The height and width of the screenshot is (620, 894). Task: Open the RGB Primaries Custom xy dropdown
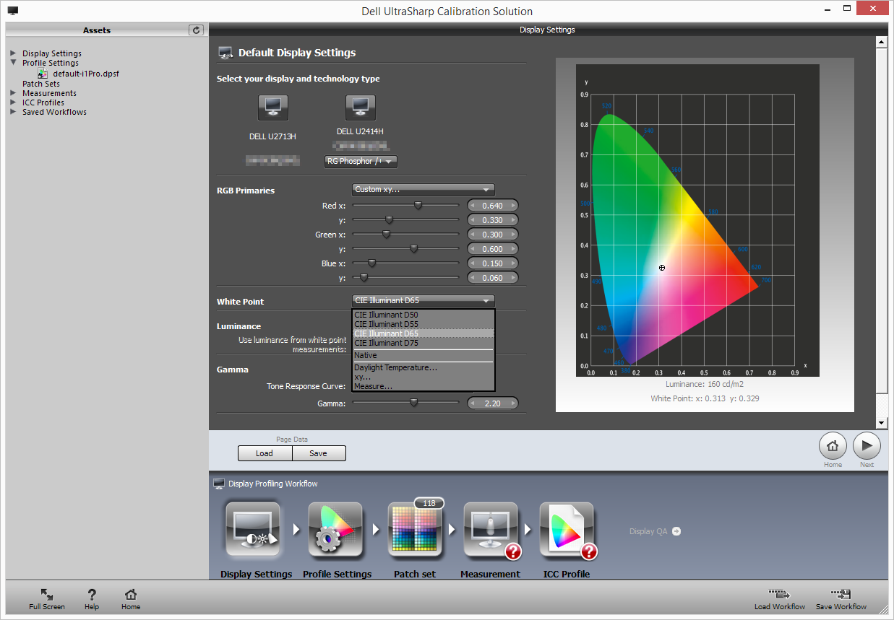[423, 189]
